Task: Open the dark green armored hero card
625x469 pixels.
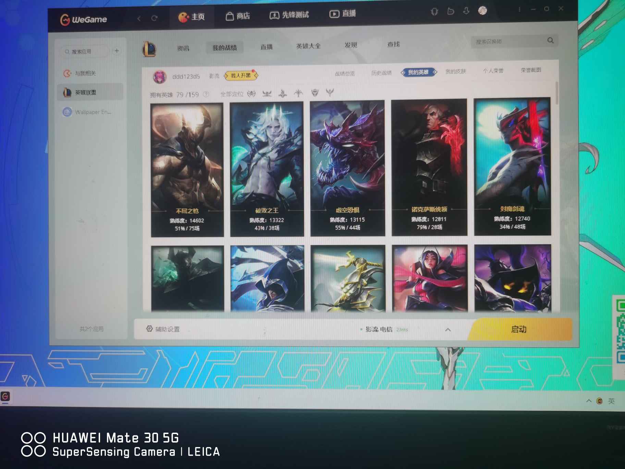Action: [187, 279]
